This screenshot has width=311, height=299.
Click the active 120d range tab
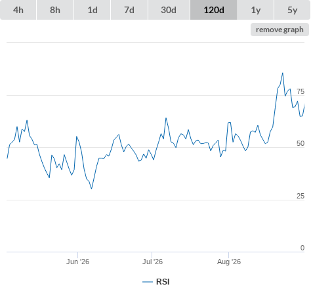click(214, 10)
